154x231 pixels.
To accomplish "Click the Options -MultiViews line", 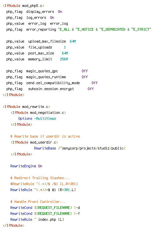I will (x=37, y=118).
